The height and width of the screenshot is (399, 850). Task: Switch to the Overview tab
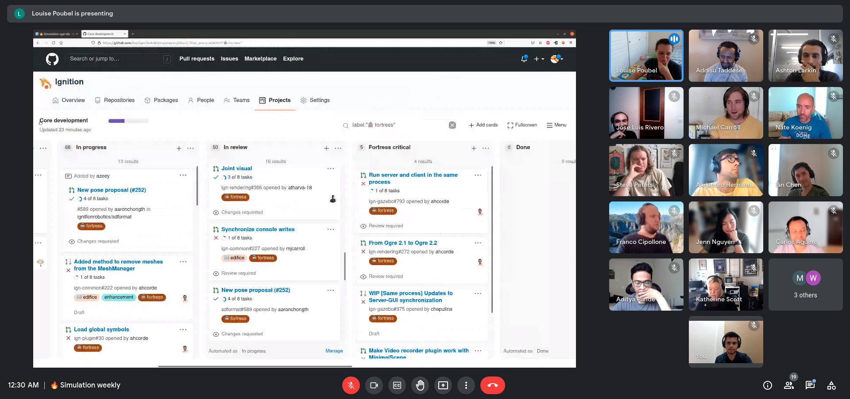coord(69,100)
